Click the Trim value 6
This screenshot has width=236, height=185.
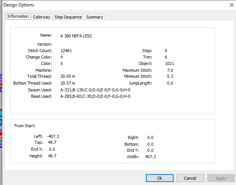point(166,57)
